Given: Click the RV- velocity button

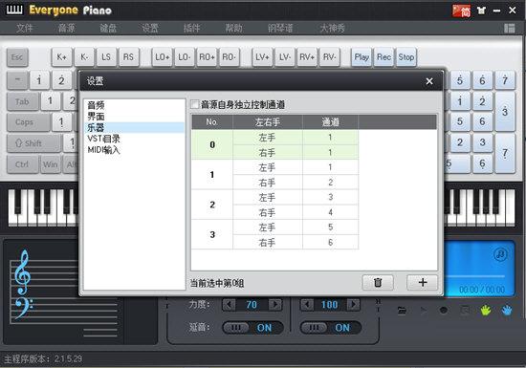Looking at the screenshot, I should point(329,57).
